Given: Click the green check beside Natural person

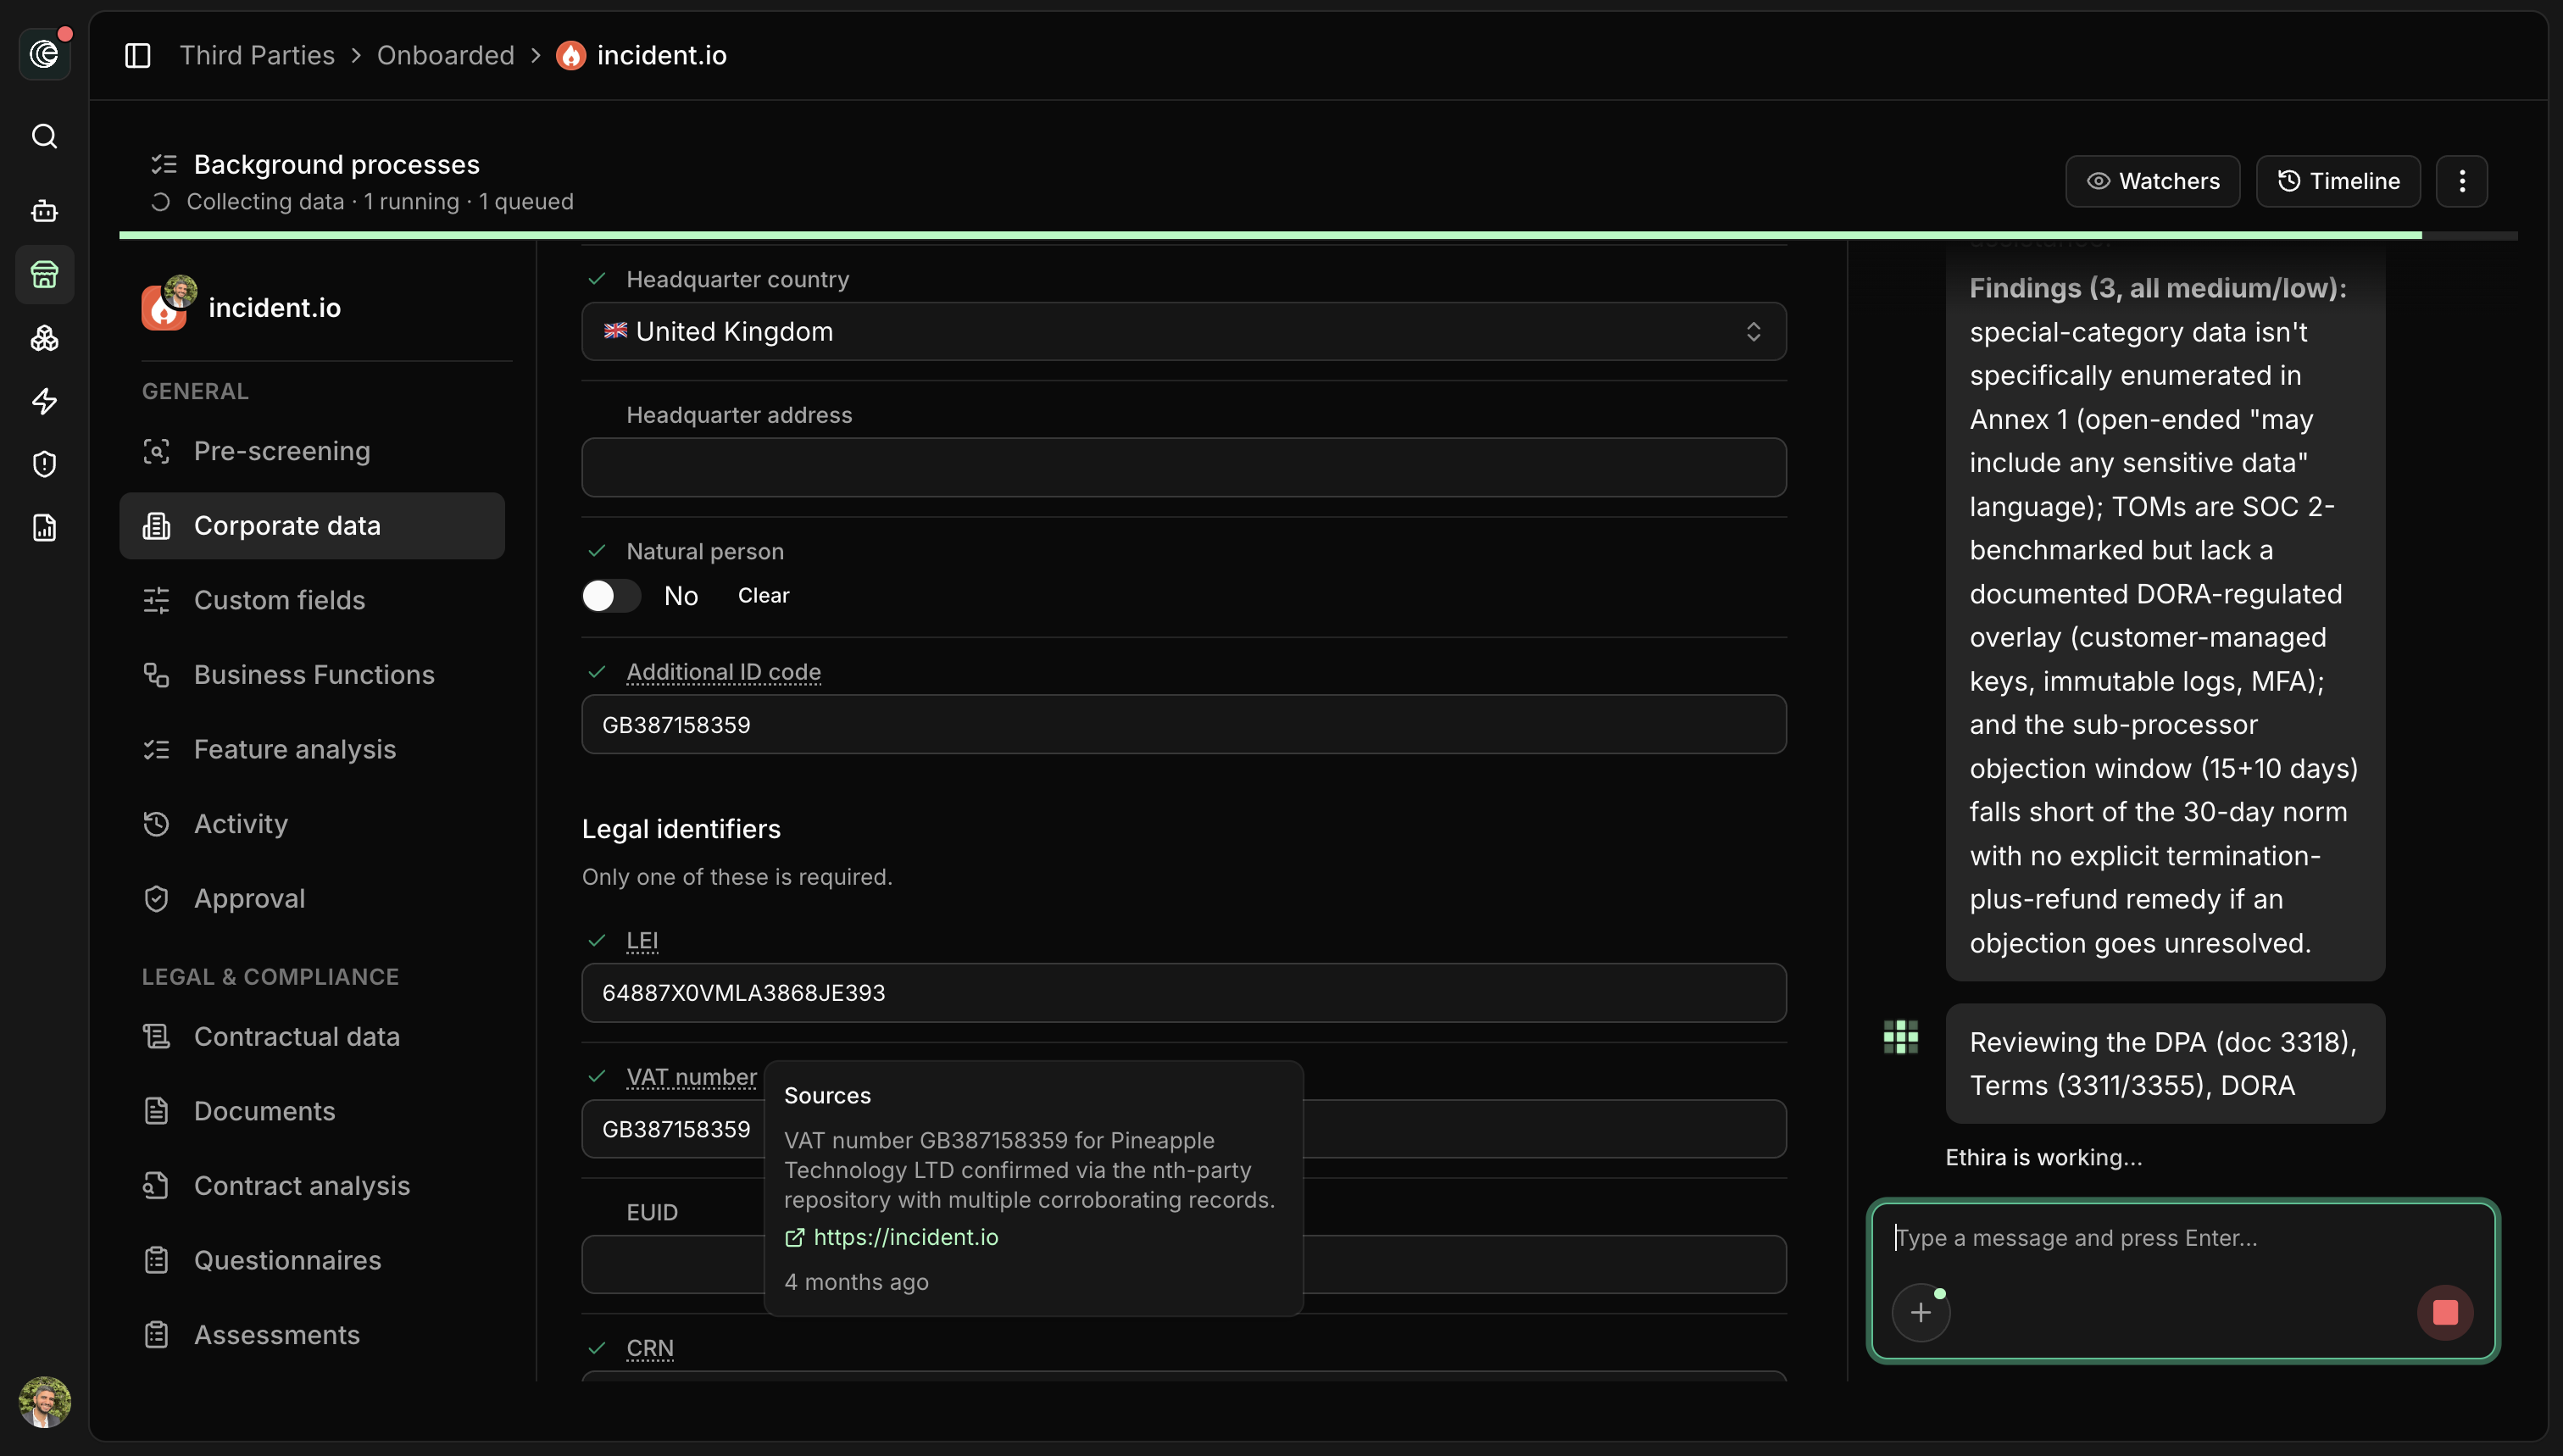Looking at the screenshot, I should tap(597, 551).
